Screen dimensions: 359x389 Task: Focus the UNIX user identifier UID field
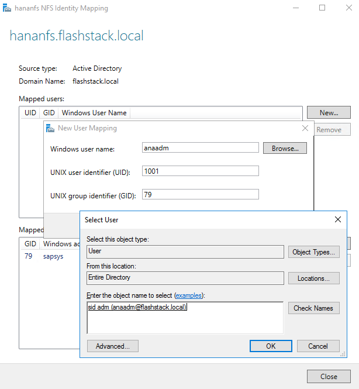click(201, 171)
